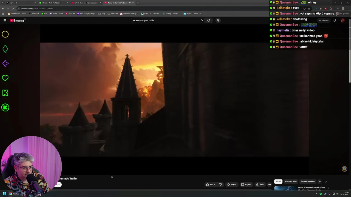
Task: Open the Voep bookmarks folder
Action: pos(102,13)
